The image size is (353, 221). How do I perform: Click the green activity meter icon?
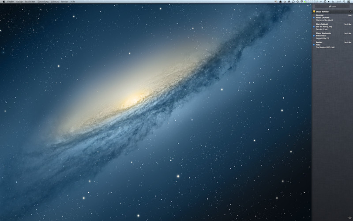click(305, 2)
